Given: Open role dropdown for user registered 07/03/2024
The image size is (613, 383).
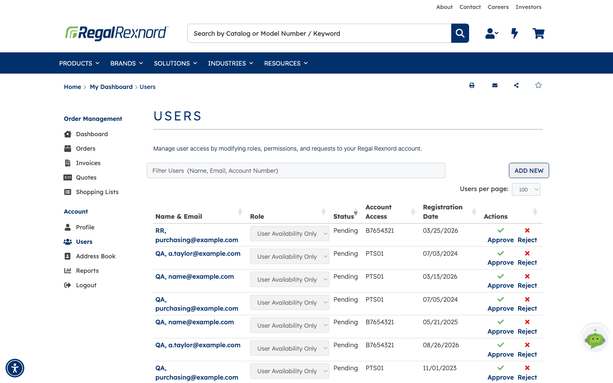Looking at the screenshot, I should tap(289, 257).
